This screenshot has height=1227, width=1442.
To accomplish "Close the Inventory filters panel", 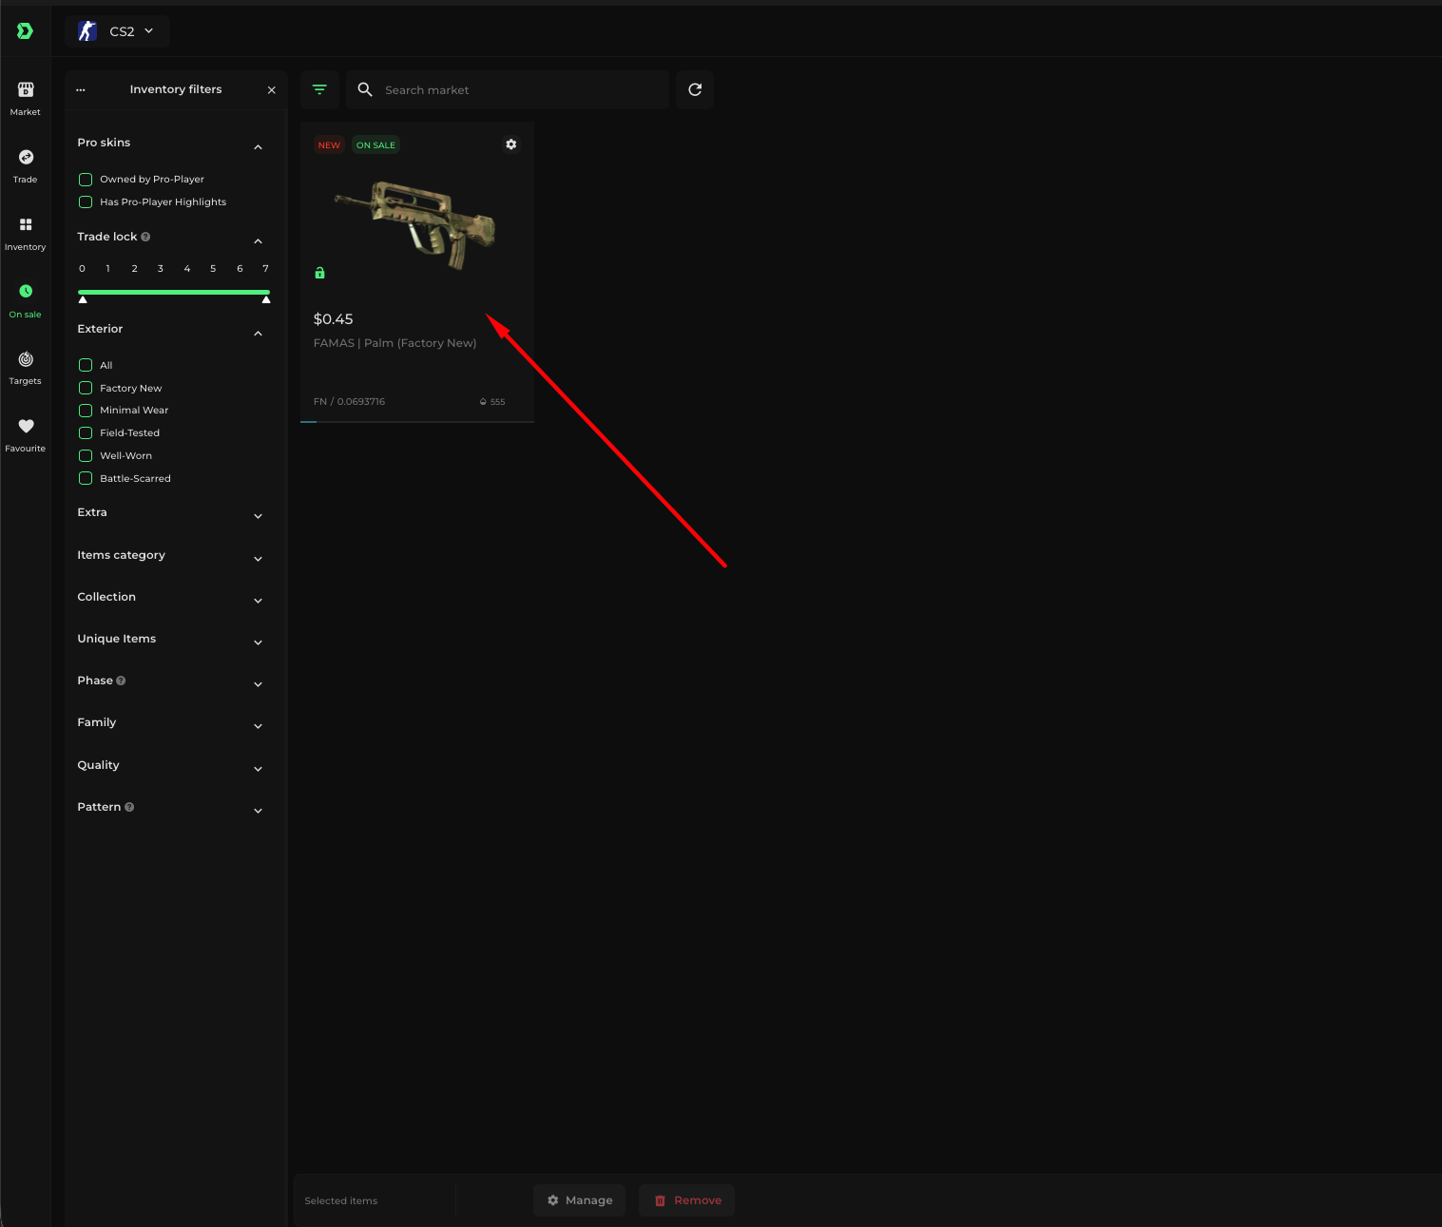I will tap(272, 90).
